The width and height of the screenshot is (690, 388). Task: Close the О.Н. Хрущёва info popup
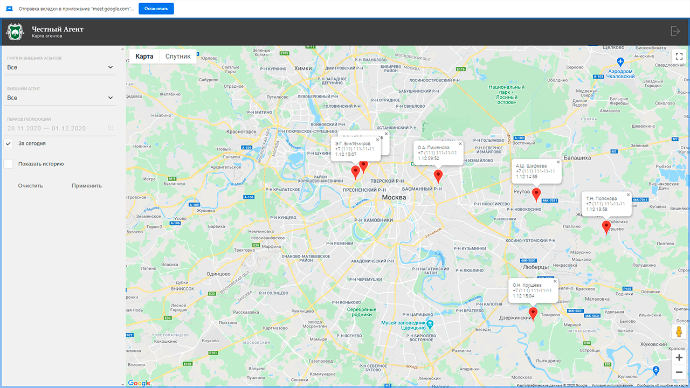[x=555, y=281]
